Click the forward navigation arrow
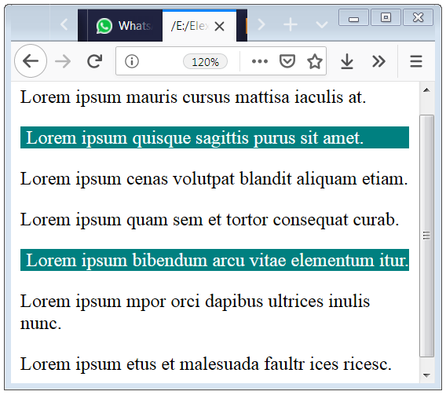The width and height of the screenshot is (446, 395). pyautogui.click(x=63, y=61)
